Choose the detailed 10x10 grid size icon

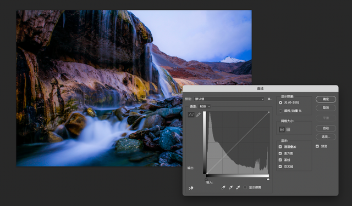288,129
